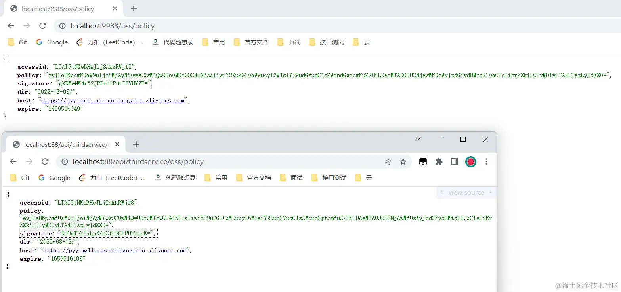The width and height of the screenshot is (621, 292).
Task: Open 接口测试 bookmark folder in front window
Action: (329, 178)
